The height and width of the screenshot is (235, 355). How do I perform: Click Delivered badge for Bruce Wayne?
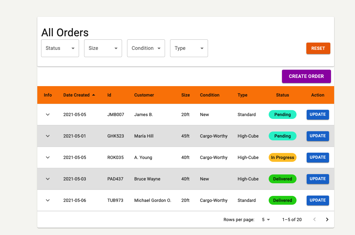tap(283, 179)
